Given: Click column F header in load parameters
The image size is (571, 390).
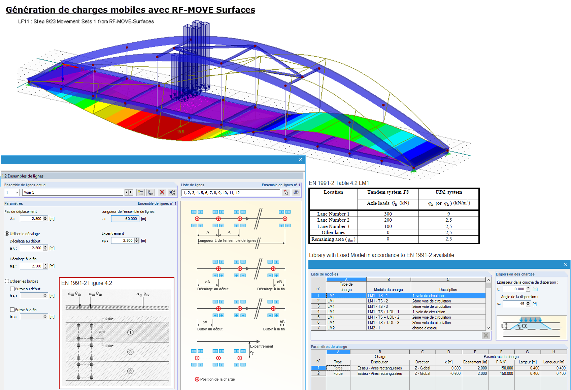Looking at the screenshot, I should pyautogui.click(x=501, y=352).
